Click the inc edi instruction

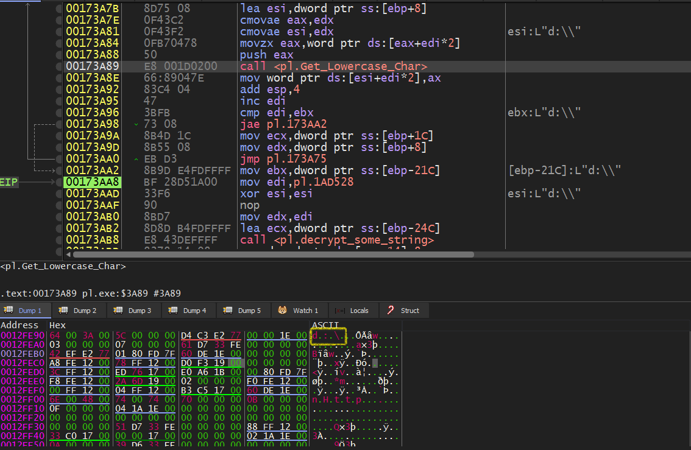[x=263, y=101]
